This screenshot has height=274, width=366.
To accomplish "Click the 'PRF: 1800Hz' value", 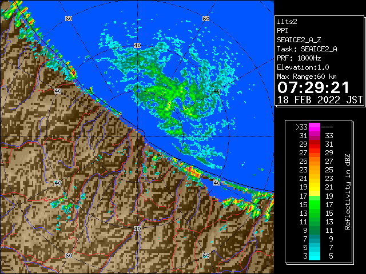I will (299, 58).
